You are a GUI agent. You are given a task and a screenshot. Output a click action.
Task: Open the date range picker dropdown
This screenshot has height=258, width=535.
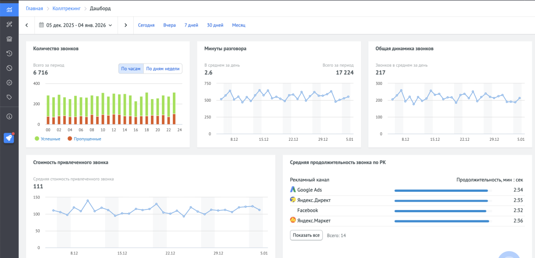pos(76,25)
